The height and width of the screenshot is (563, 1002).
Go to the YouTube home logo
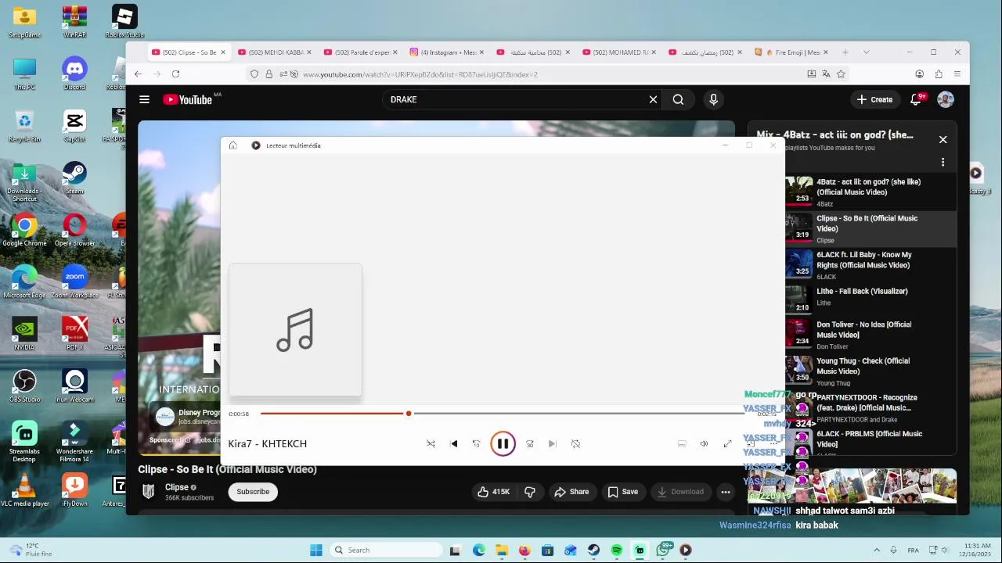pos(188,99)
